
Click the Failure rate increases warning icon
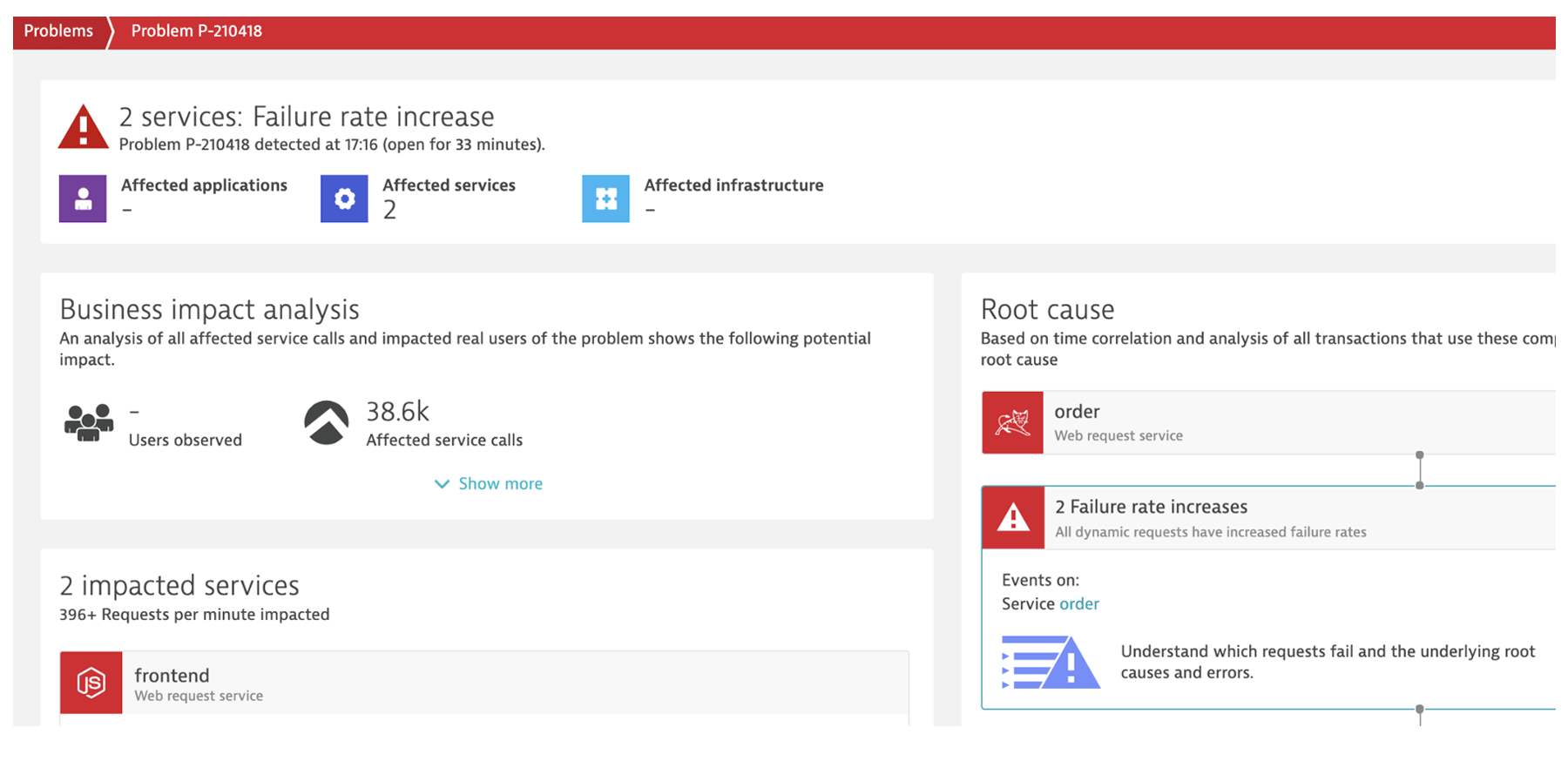[x=1013, y=518]
